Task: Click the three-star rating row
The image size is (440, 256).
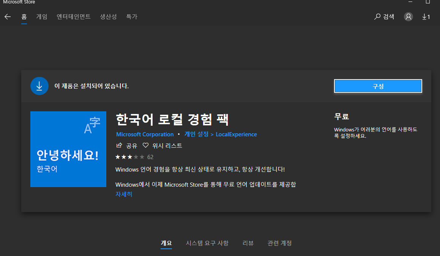Action: pyautogui.click(x=130, y=157)
